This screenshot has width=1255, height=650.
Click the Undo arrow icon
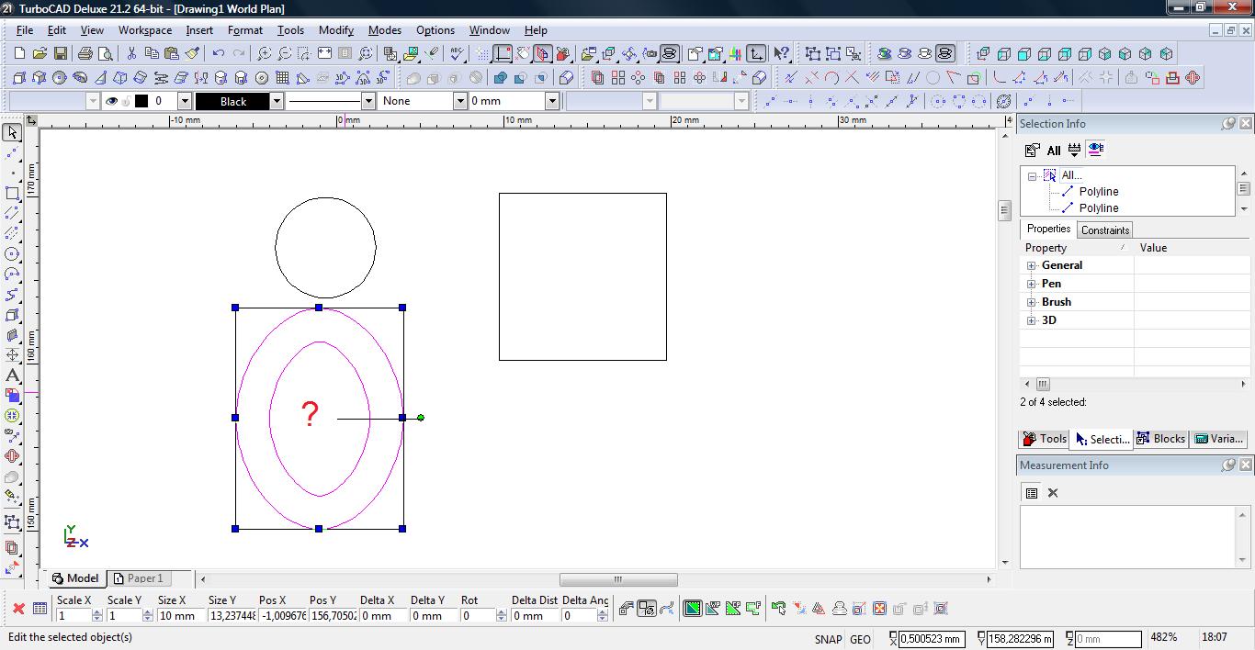coord(218,54)
